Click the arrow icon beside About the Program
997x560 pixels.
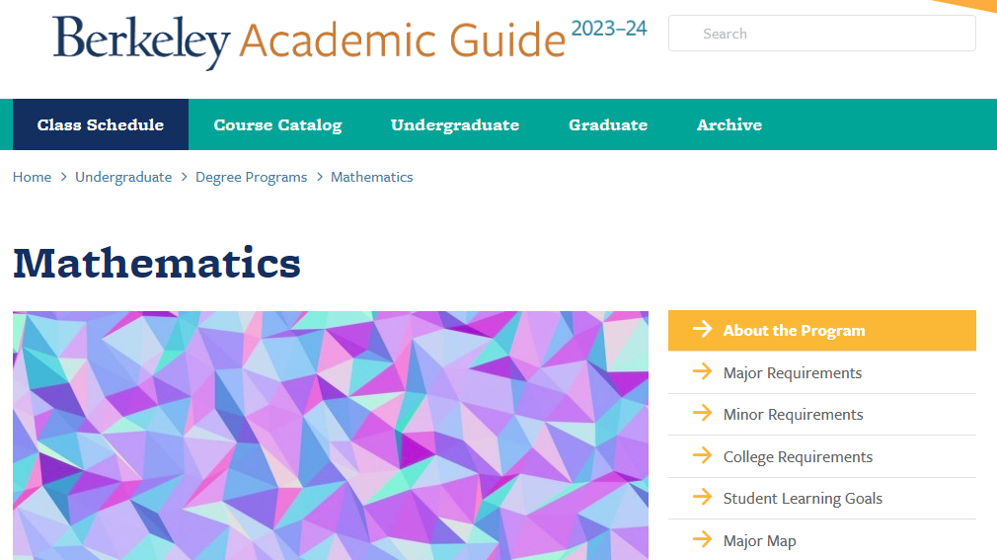click(x=702, y=328)
